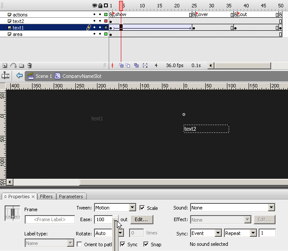288x251 pixels.
Task: Click the Edit Multiple Frames icon
Action: (x=137, y=66)
